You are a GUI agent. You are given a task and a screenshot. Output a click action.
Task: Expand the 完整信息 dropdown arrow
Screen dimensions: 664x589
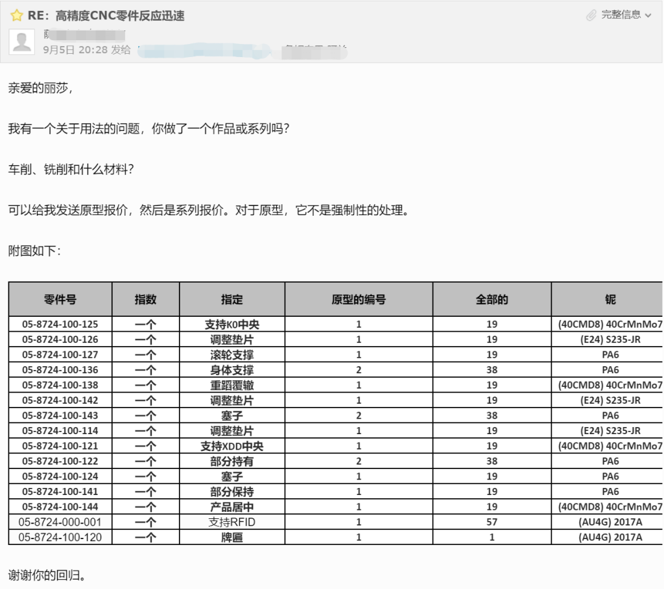(x=648, y=16)
